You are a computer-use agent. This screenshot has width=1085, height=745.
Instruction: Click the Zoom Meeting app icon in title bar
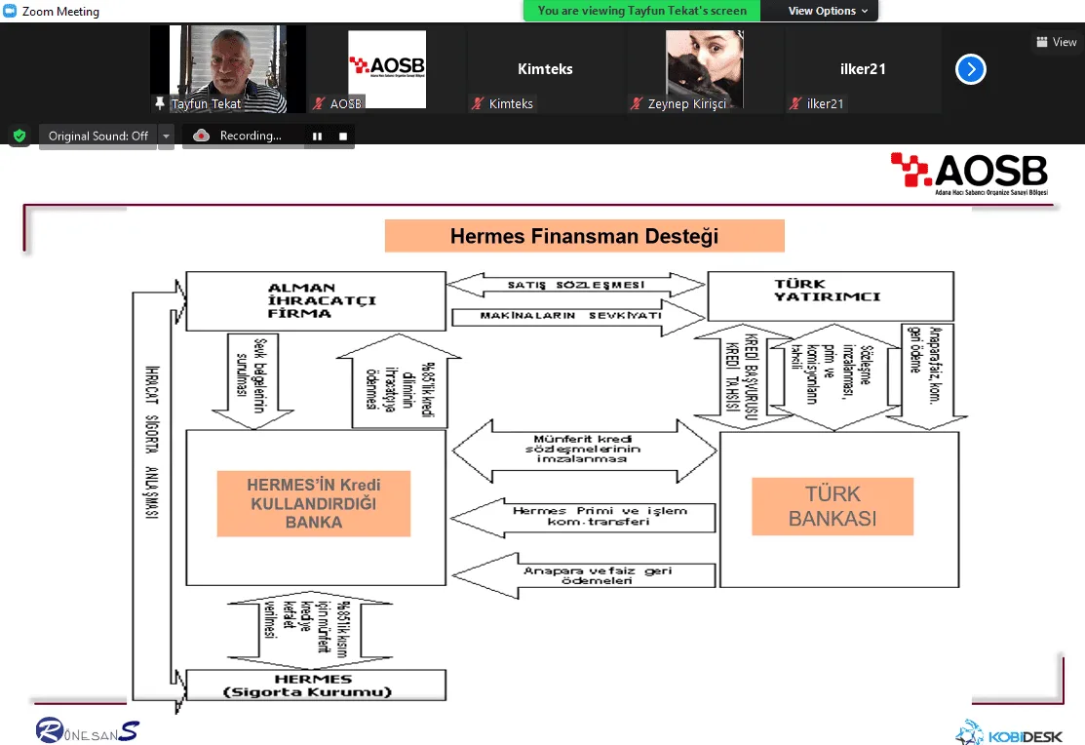click(x=9, y=11)
